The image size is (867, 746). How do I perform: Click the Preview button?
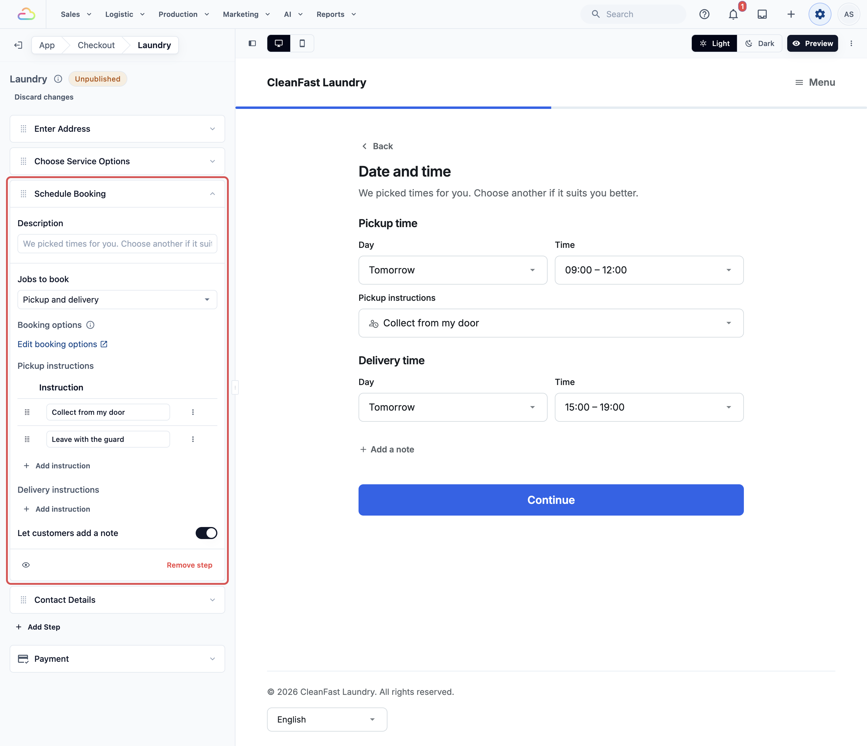(x=812, y=44)
